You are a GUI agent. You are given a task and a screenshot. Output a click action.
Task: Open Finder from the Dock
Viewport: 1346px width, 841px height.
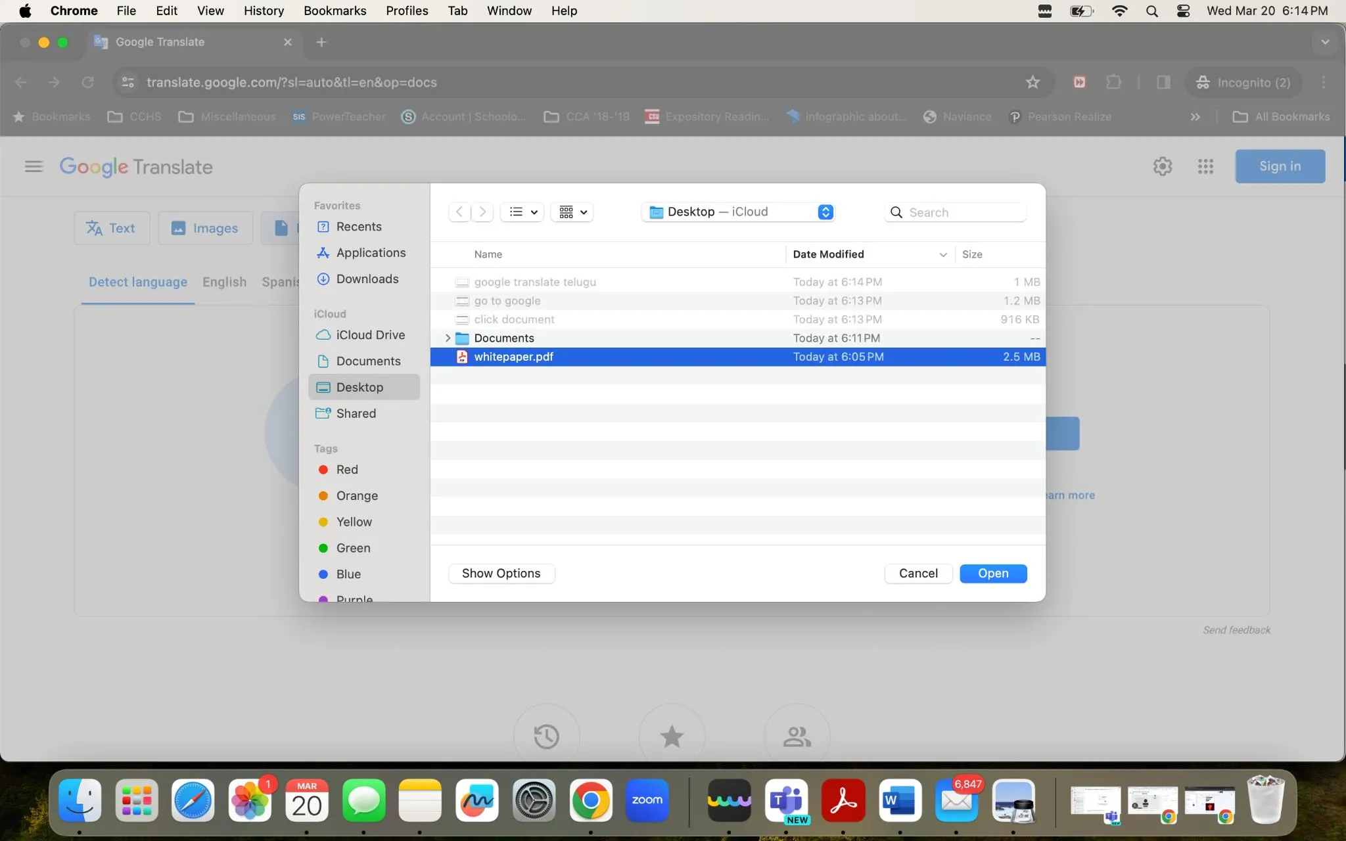(80, 800)
